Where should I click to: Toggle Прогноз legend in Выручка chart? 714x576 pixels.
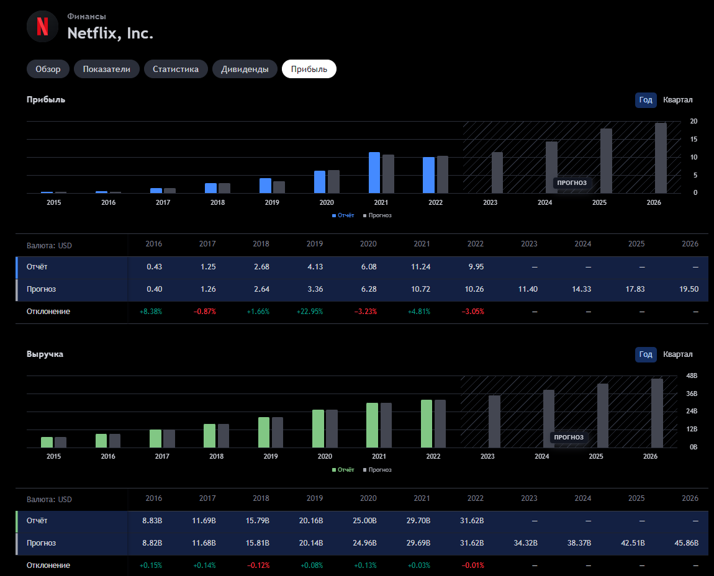[x=377, y=470]
